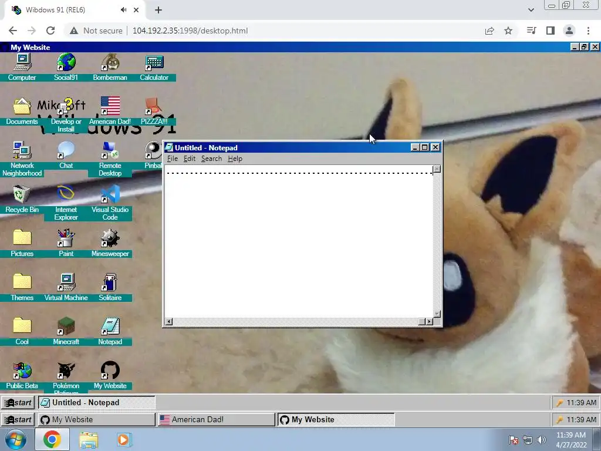Image resolution: width=601 pixels, height=451 pixels.
Task: Select the active My Website taskbar button
Action: click(x=336, y=419)
